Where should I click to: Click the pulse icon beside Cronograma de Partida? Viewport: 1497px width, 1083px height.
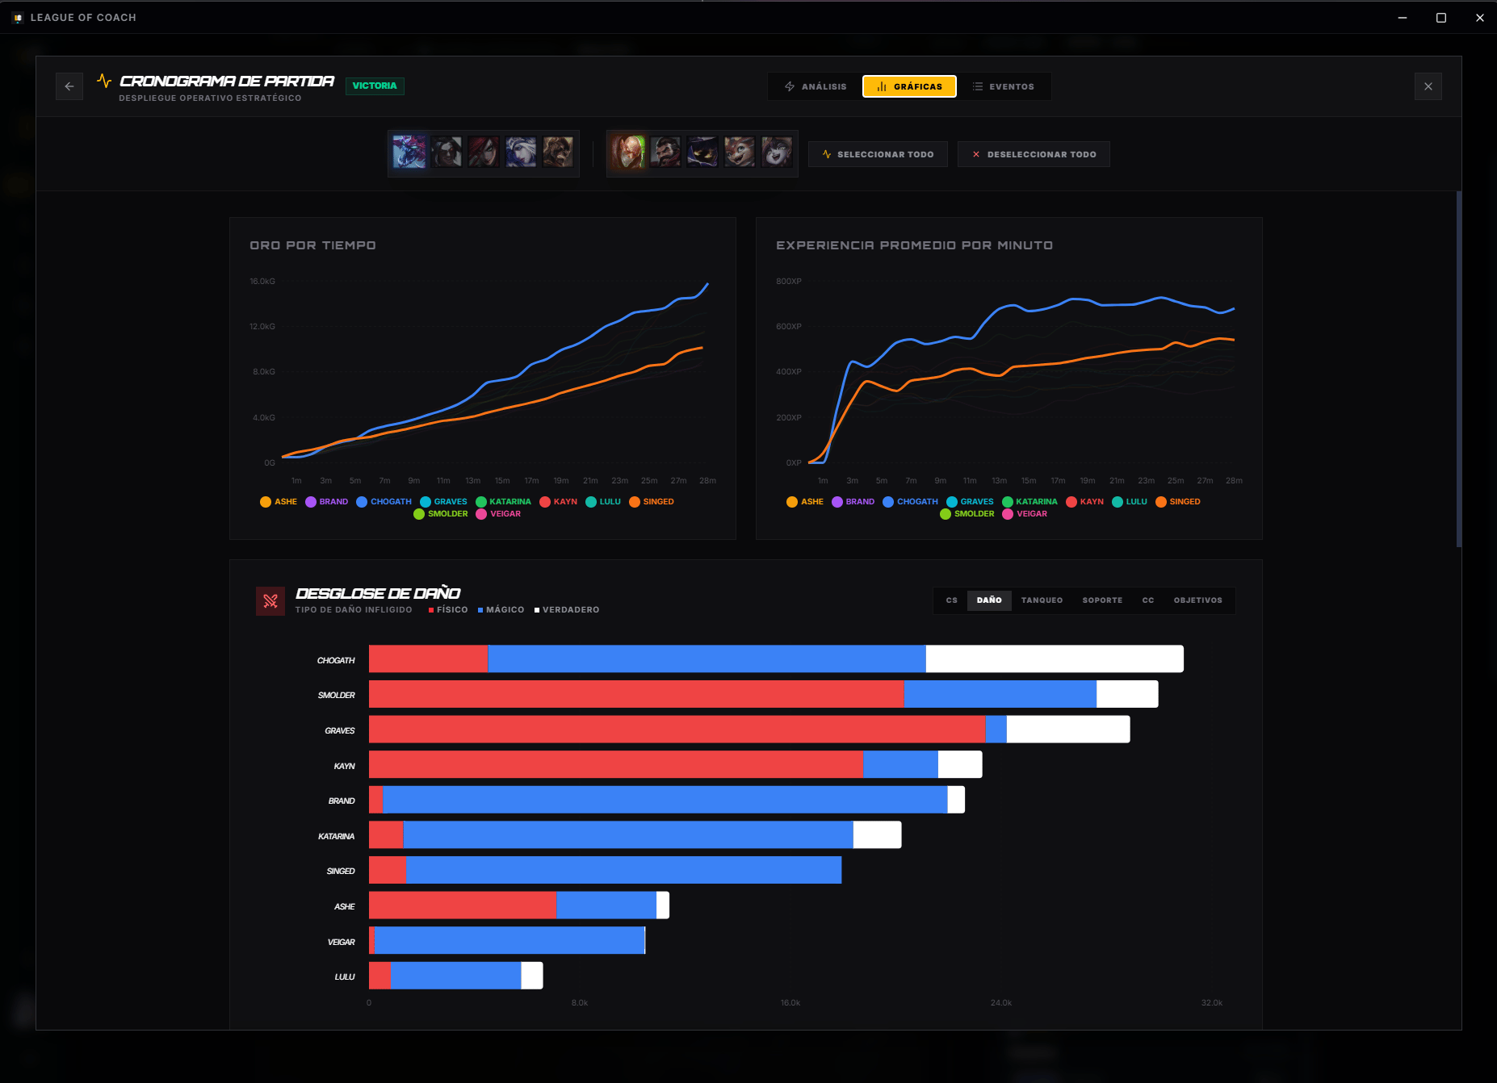click(x=104, y=81)
